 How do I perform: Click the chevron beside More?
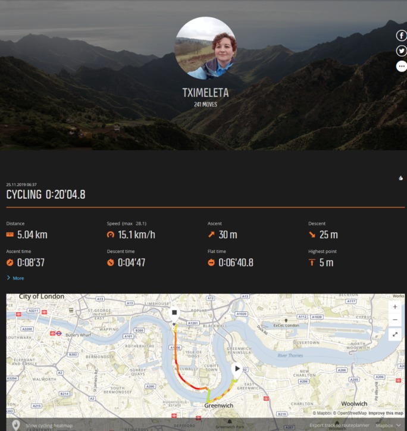click(8, 277)
